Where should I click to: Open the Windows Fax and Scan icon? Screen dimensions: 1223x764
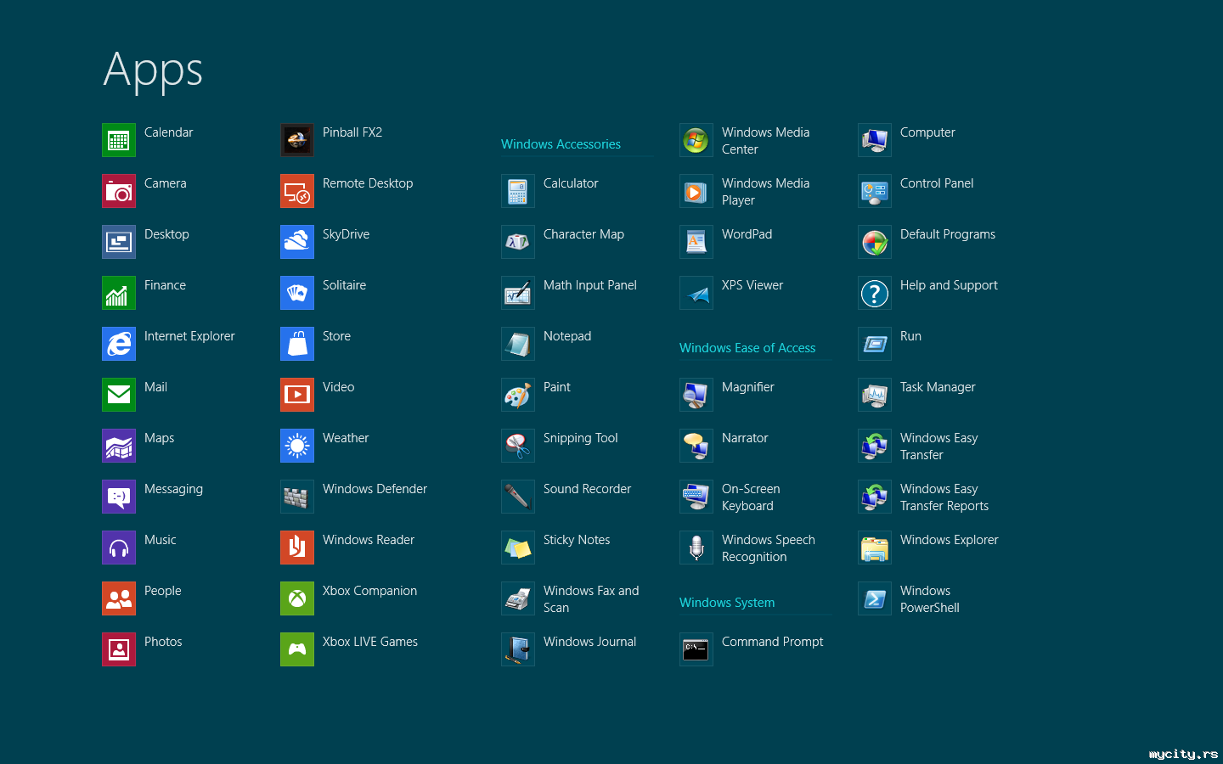[518, 598]
